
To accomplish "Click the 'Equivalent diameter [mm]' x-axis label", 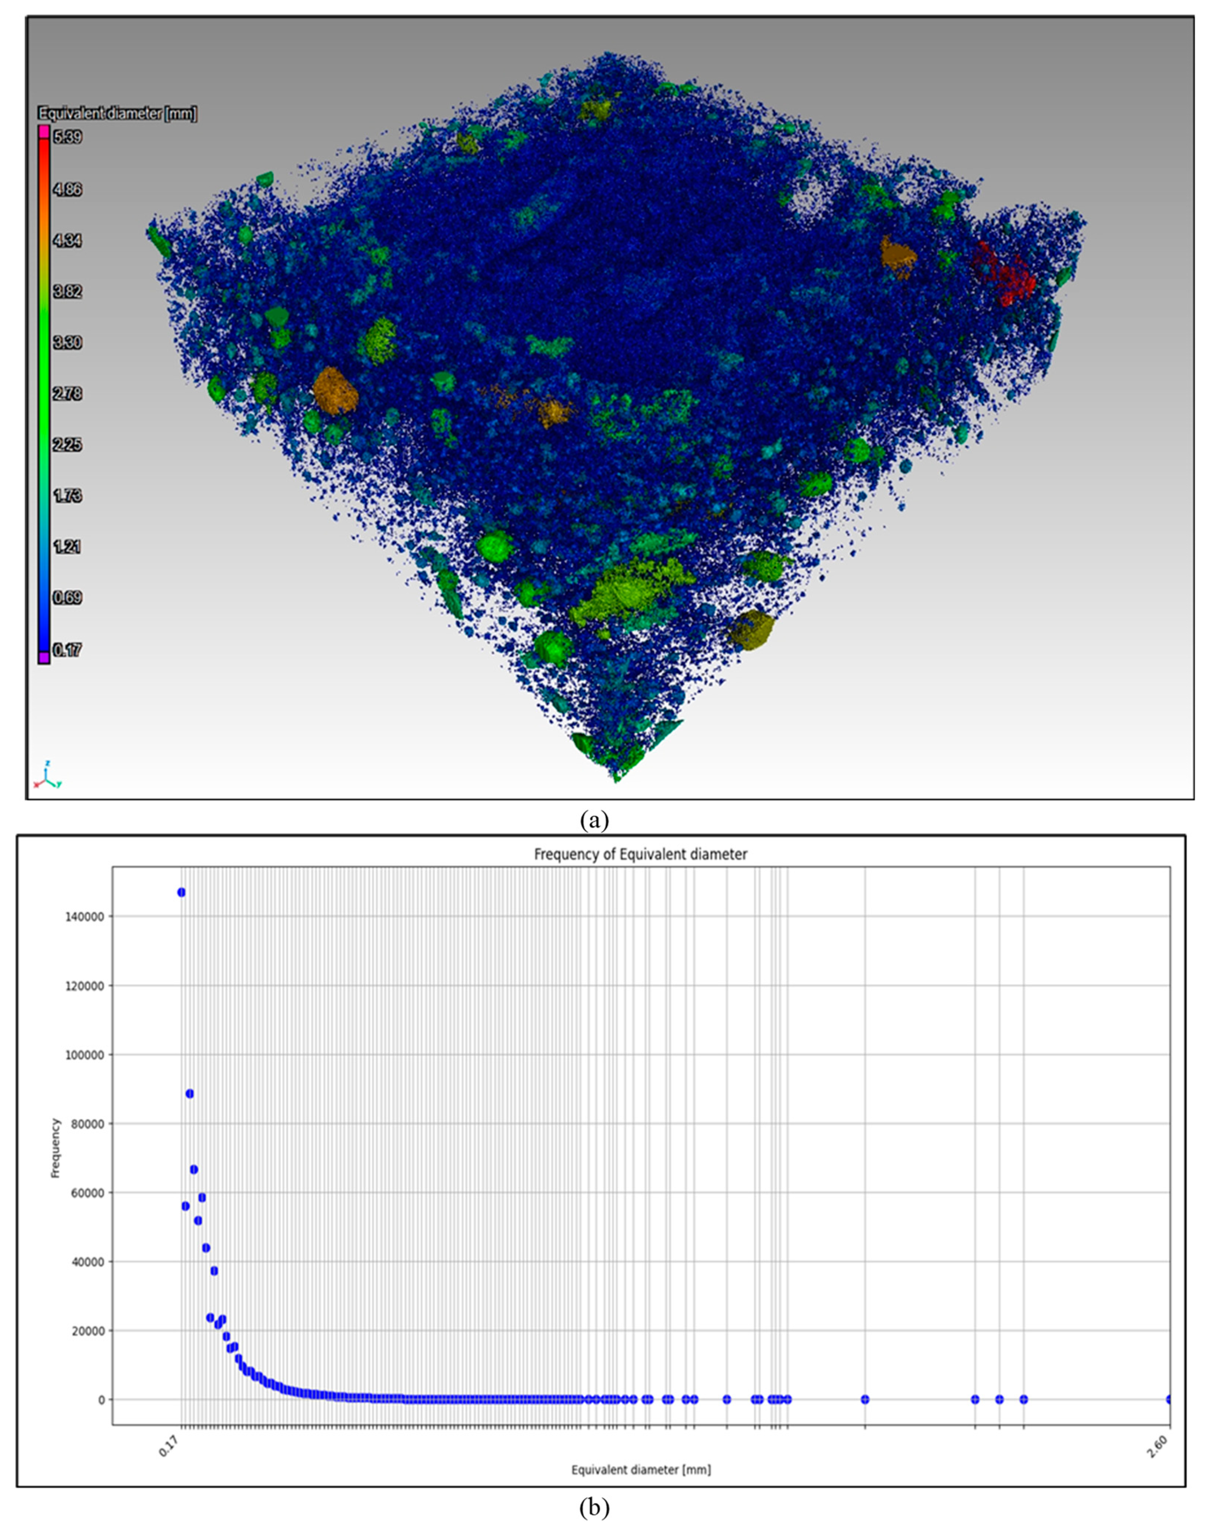I will [x=641, y=1470].
